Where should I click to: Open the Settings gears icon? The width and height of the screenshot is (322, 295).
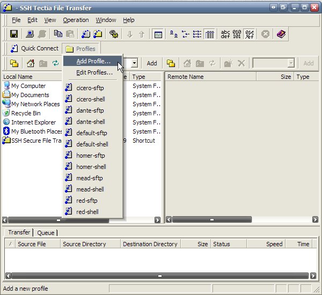pyautogui.click(x=114, y=34)
